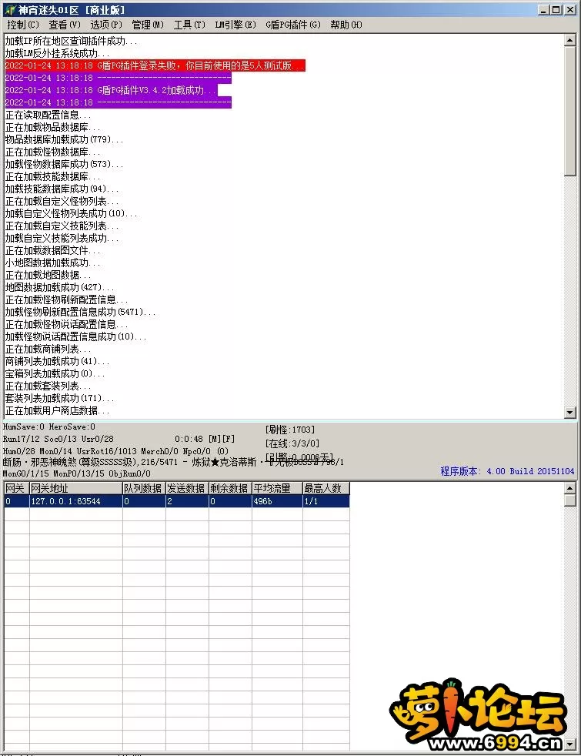Click log panel scroll up arrow
Image resolution: width=581 pixels, height=756 pixels.
tap(570, 41)
